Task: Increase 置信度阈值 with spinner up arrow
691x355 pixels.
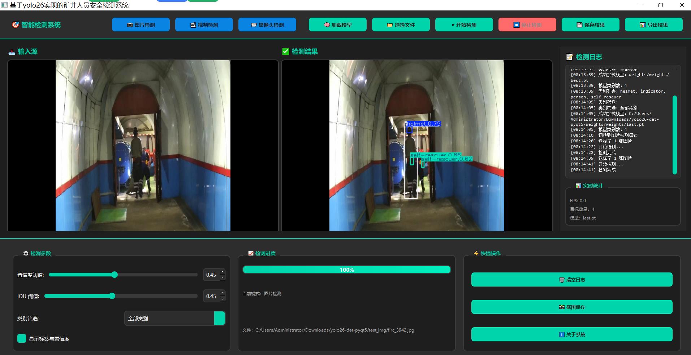Action: pyautogui.click(x=222, y=272)
